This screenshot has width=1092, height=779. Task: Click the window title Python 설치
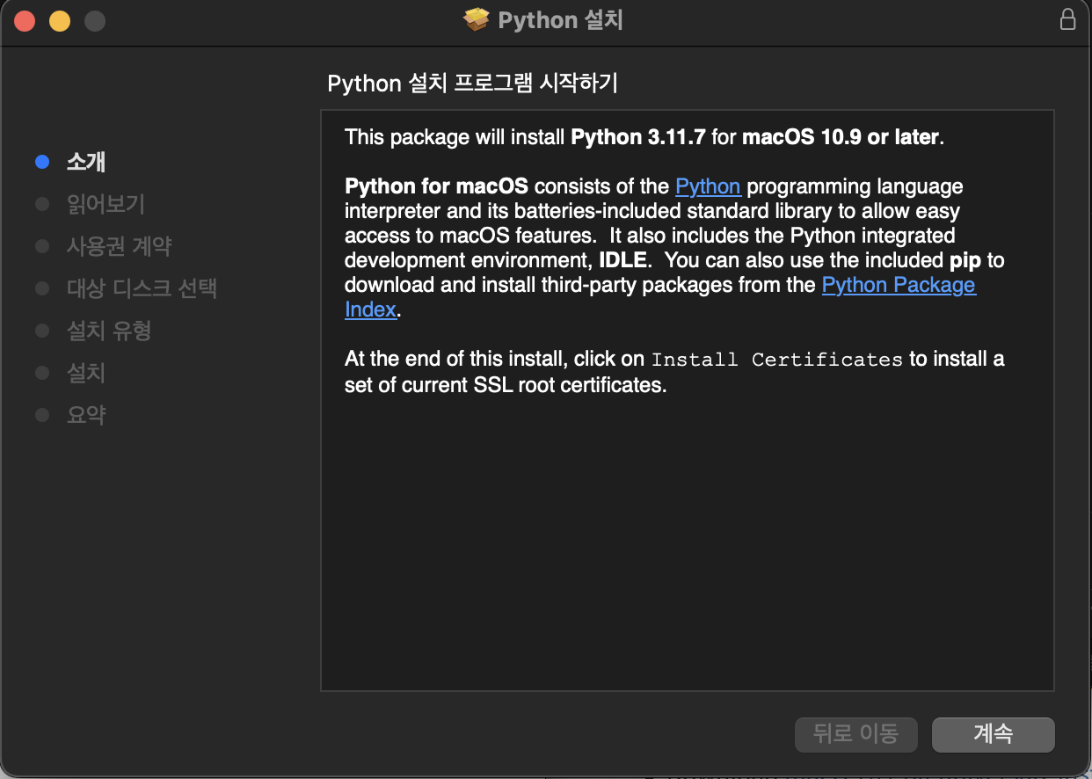pos(561,20)
